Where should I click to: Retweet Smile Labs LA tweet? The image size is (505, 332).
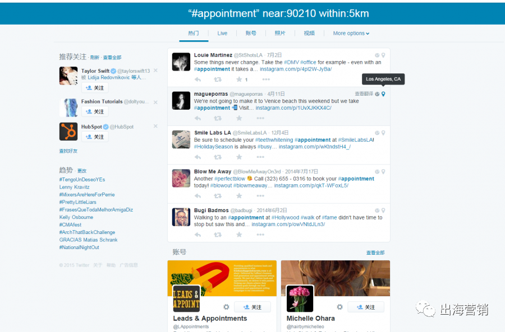(218, 157)
